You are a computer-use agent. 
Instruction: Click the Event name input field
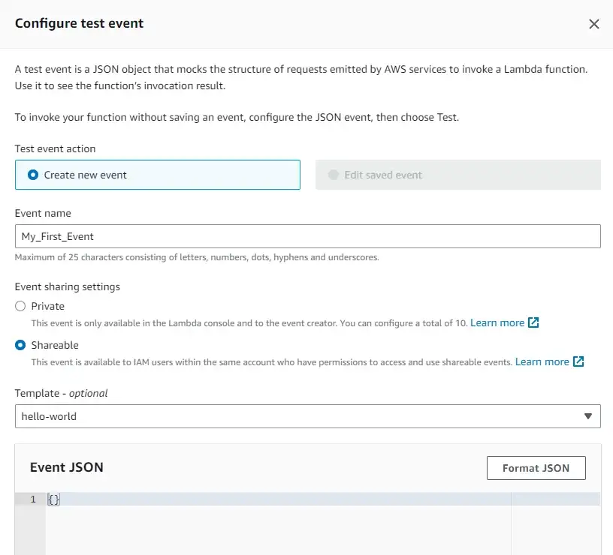tap(308, 236)
